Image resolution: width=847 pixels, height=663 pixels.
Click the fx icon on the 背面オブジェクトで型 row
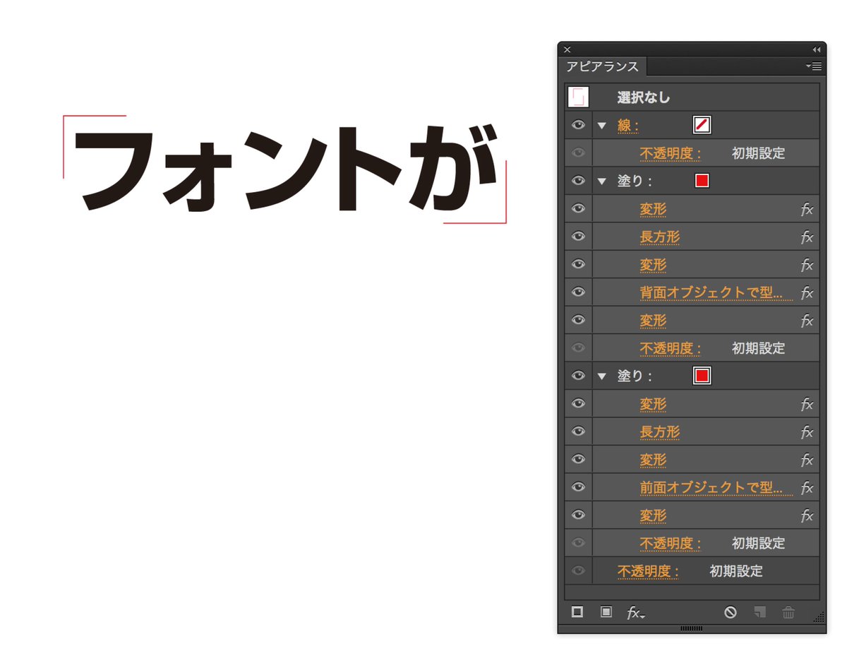click(807, 292)
